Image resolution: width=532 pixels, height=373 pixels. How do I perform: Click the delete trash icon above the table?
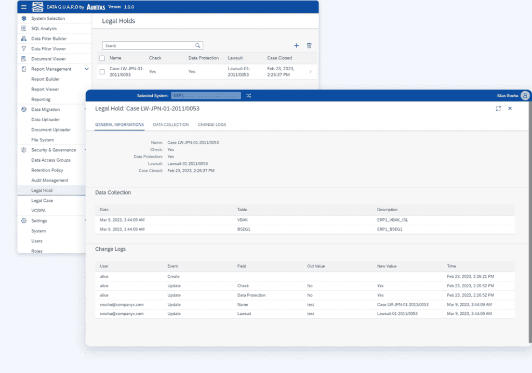tap(309, 45)
